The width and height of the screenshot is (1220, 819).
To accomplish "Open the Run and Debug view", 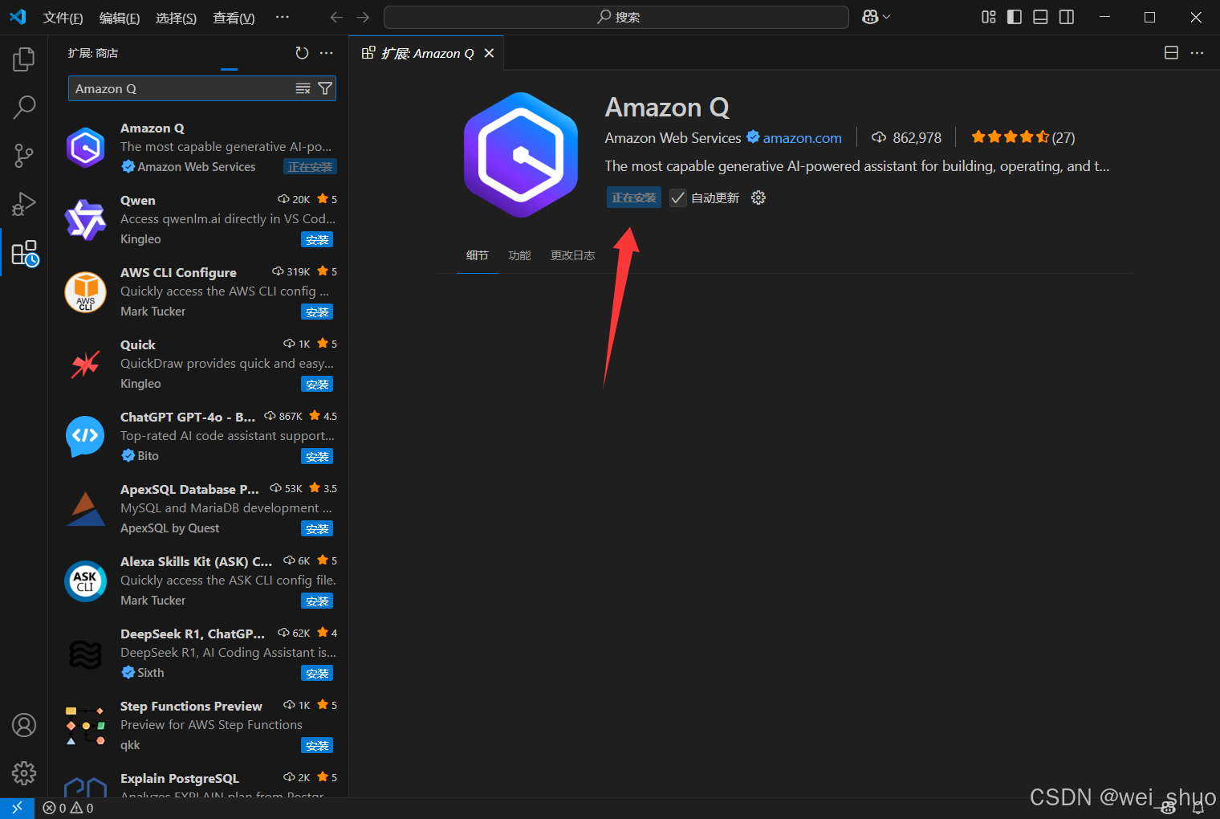I will click(x=24, y=205).
